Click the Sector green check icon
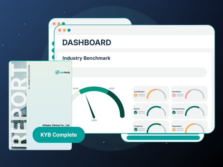Viewport: 223px width, 167px height. click(135, 112)
